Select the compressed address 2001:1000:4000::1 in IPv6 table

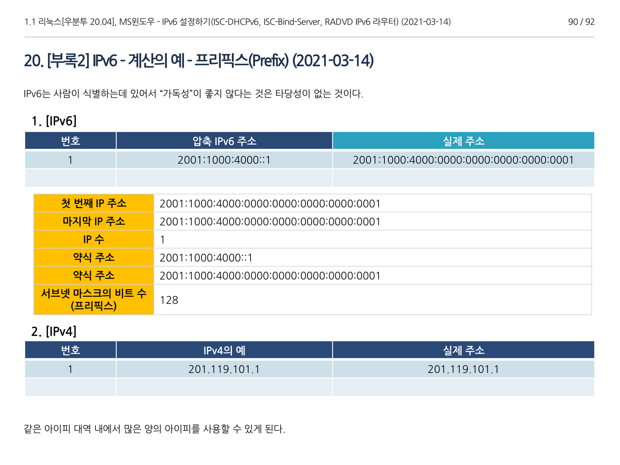224,160
